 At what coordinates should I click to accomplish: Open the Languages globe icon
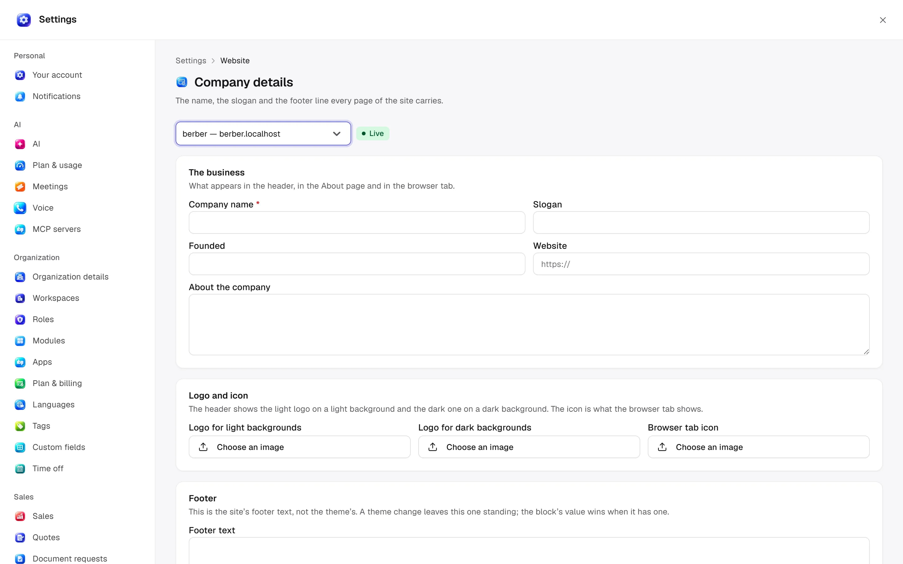click(x=20, y=405)
